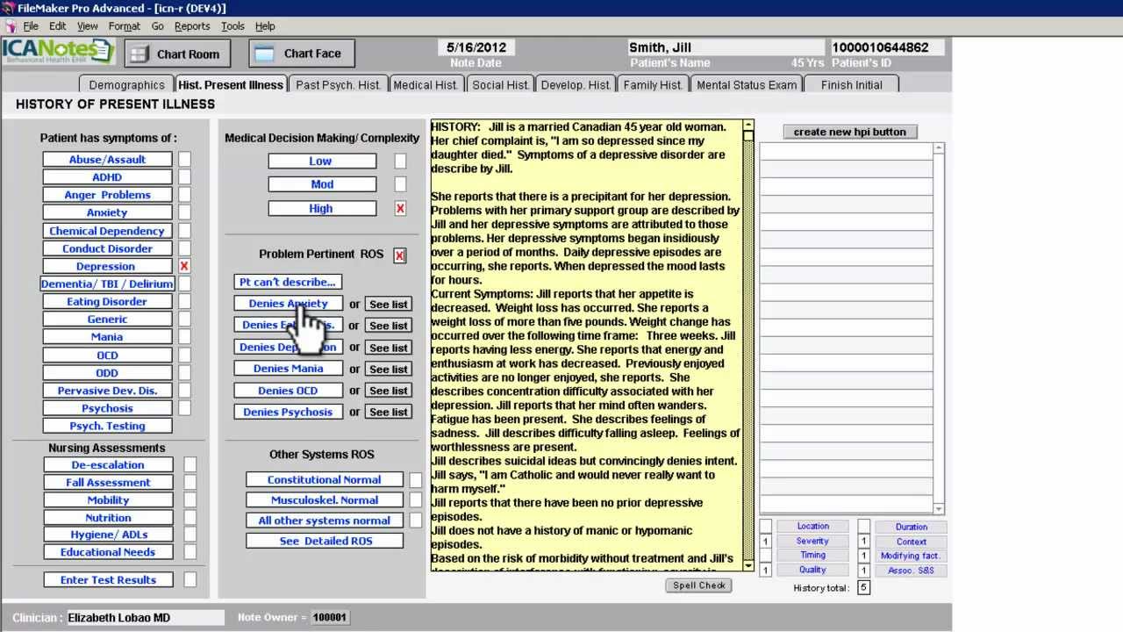Screen dimensions: 1123x632
Task: Toggle the Problem Pertinent ROS checkbox
Action: tap(399, 255)
